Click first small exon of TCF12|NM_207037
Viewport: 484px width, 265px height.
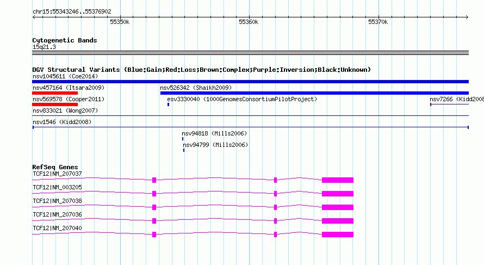pos(154,180)
